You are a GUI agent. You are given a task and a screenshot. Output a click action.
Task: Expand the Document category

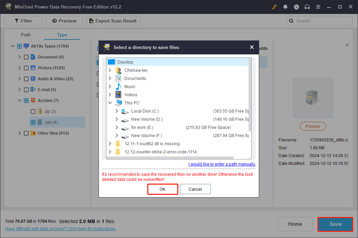click(19, 57)
